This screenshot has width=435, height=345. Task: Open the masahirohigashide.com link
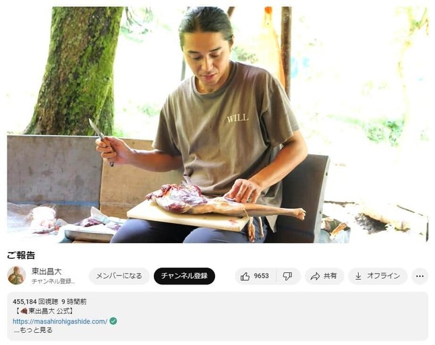pyautogui.click(x=60, y=321)
